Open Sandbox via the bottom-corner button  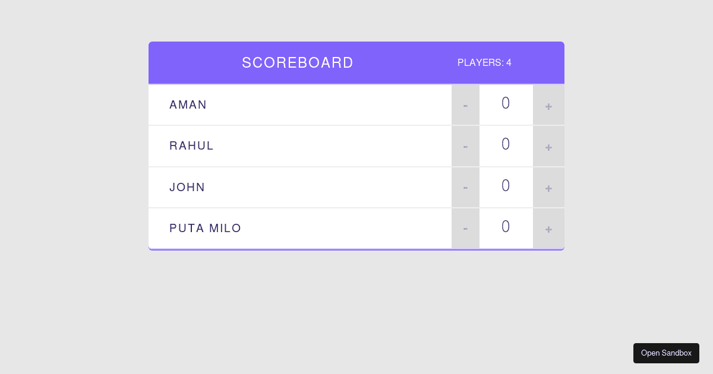coord(666,353)
